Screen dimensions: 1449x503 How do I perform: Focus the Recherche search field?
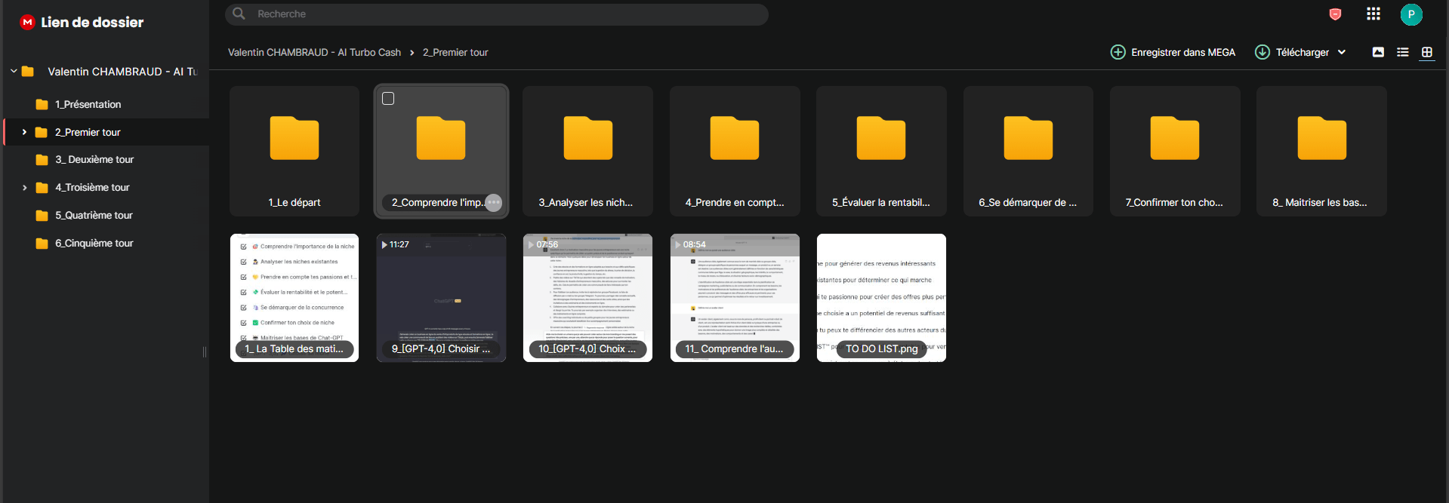(497, 14)
